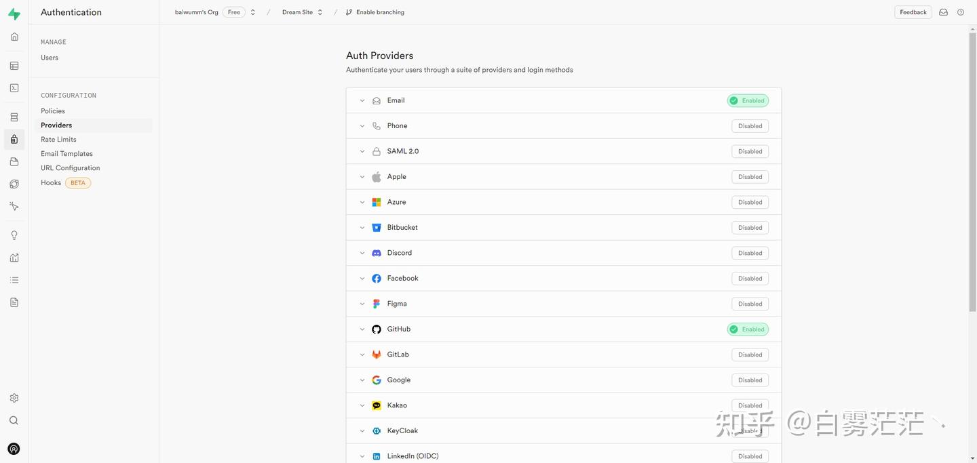Open the Logs list sidebar icon
The height and width of the screenshot is (463, 977).
(x=14, y=280)
